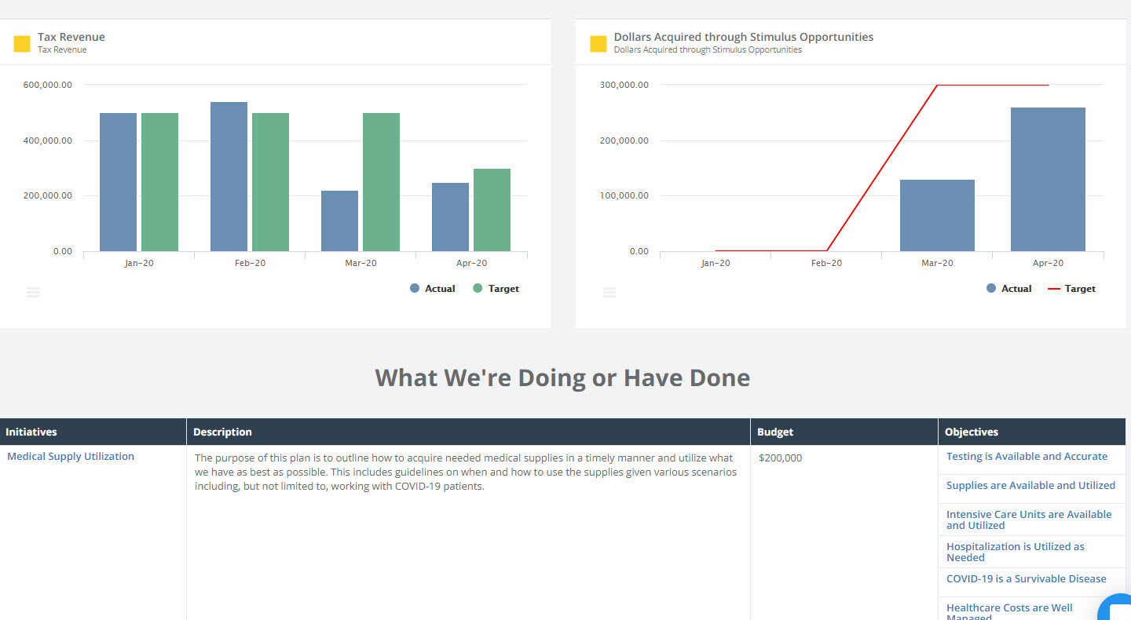
Task: Select the Objectives column header
Action: click(972, 432)
